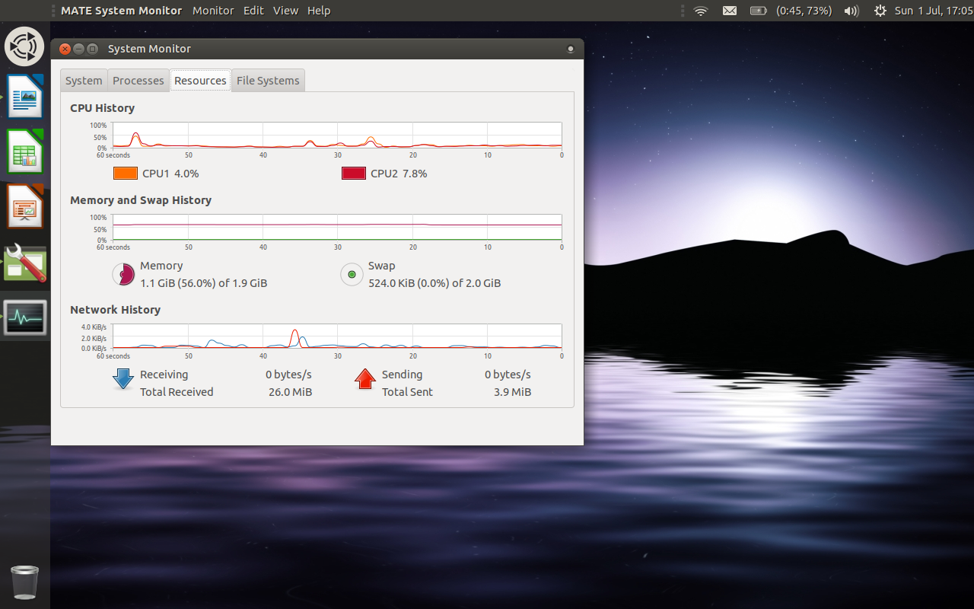
Task: Click the Memory and Swap History graph
Action: click(x=337, y=227)
